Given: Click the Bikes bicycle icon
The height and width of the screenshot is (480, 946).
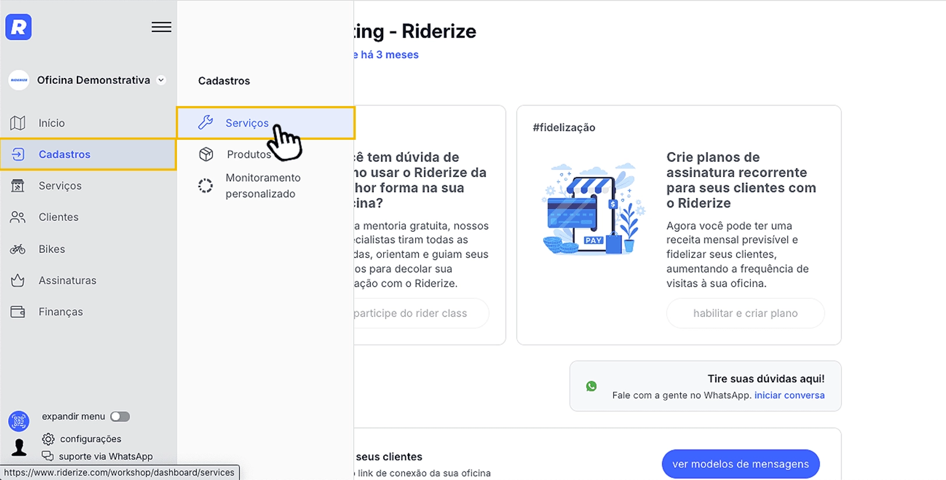Looking at the screenshot, I should point(18,249).
